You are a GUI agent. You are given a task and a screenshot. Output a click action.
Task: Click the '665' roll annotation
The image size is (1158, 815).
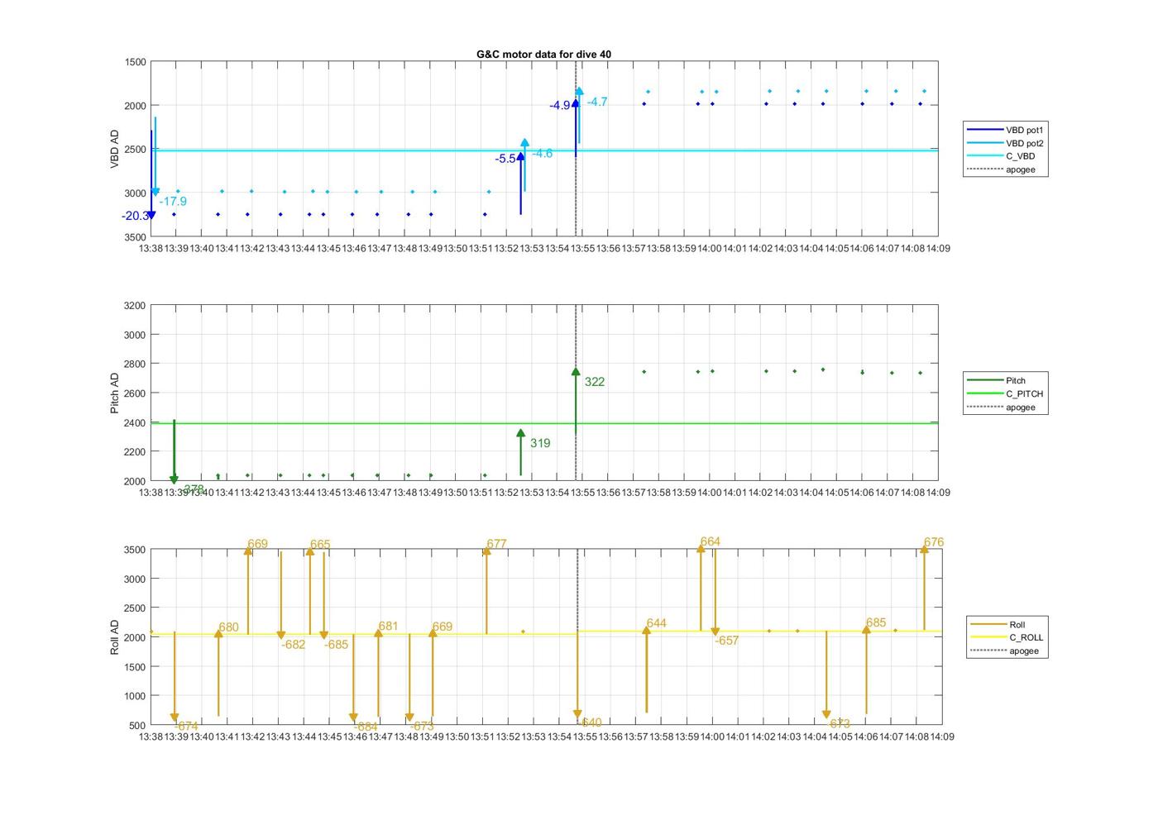click(320, 545)
